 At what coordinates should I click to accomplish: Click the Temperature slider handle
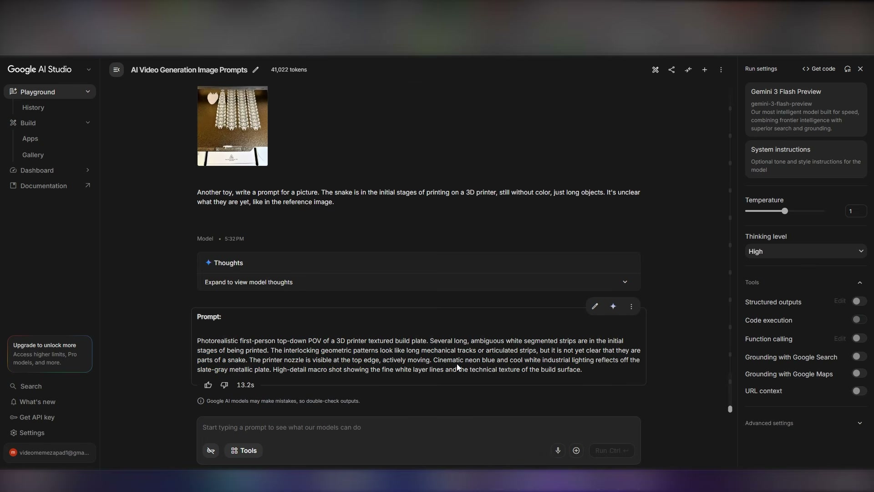[785, 211]
